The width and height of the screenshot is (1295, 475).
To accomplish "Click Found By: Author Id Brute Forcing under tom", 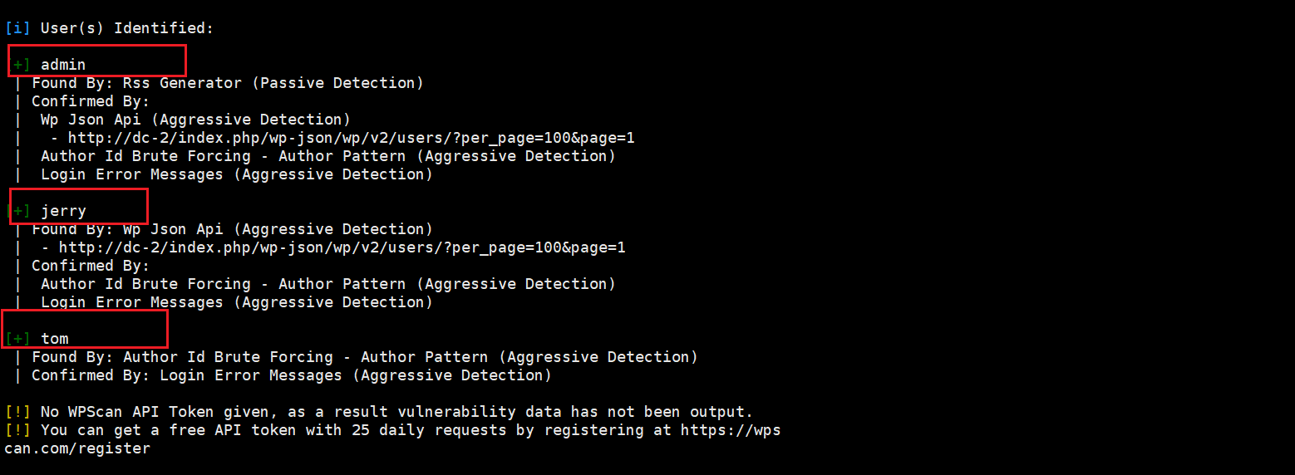I will coord(365,357).
